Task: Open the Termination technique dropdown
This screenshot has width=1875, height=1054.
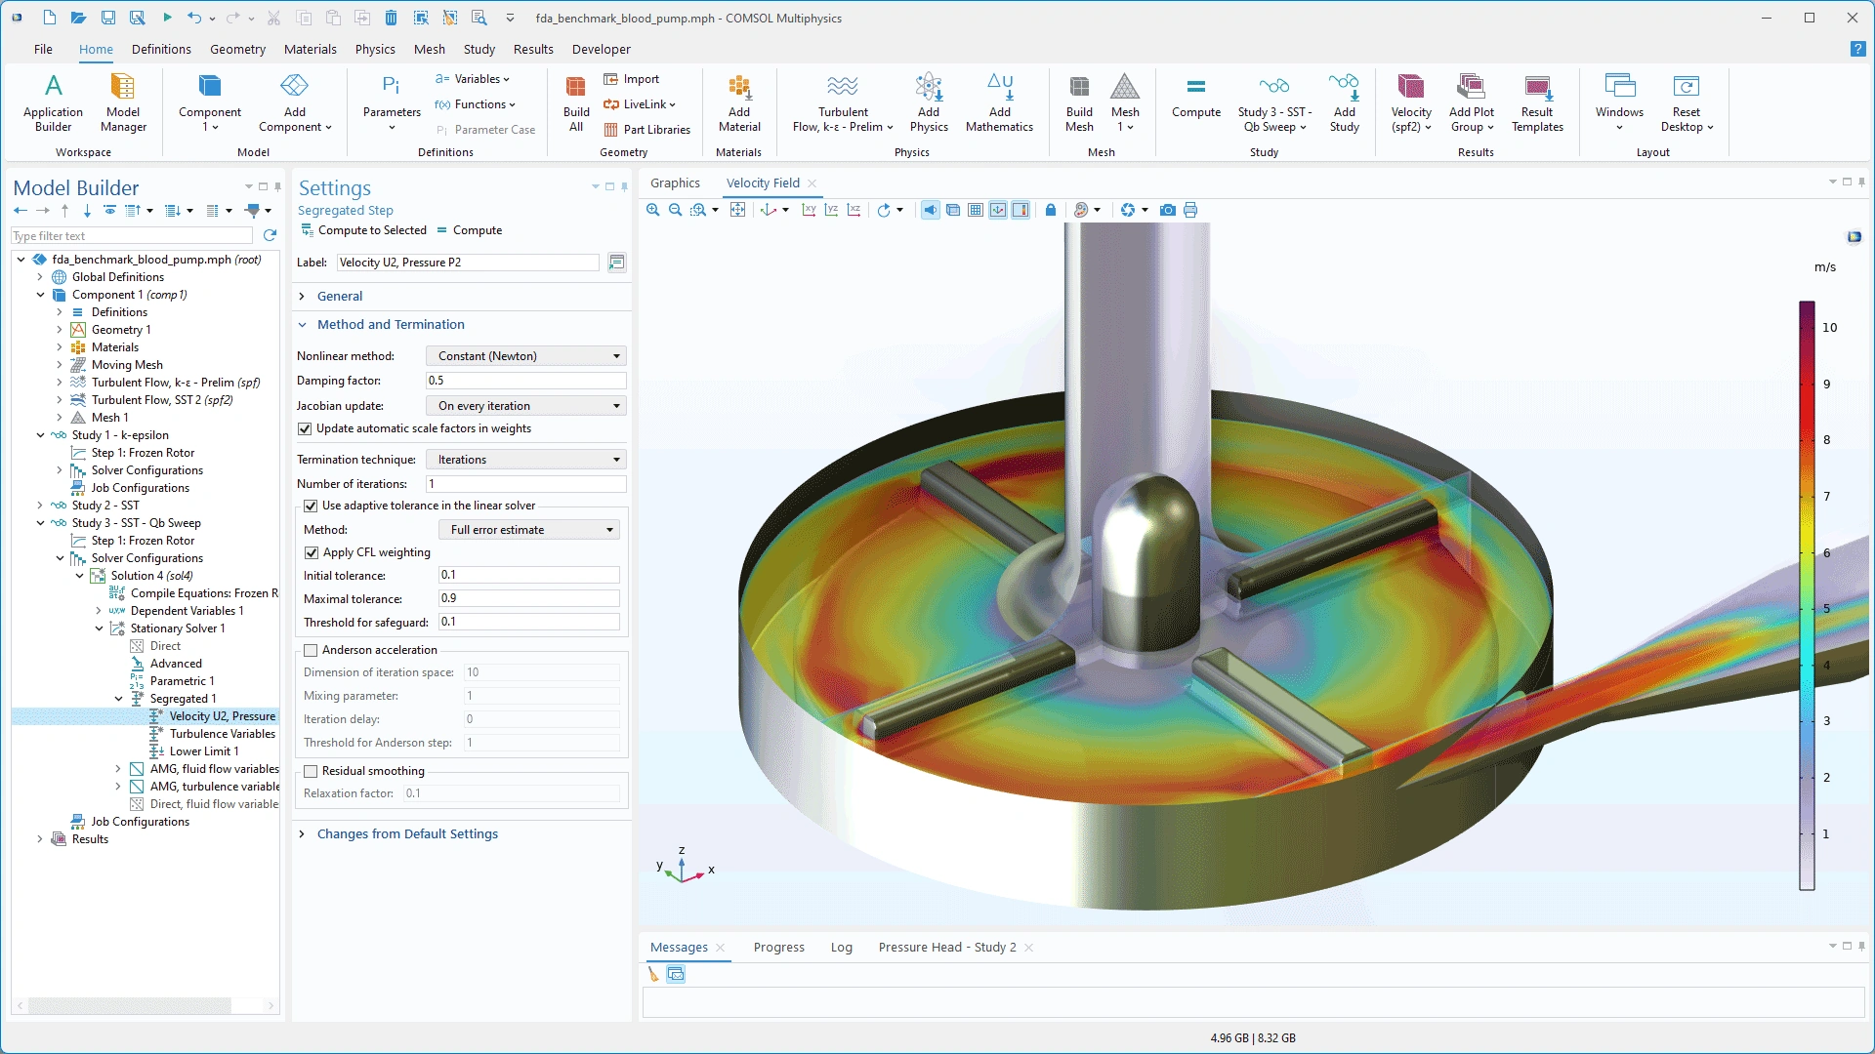Action: [526, 460]
